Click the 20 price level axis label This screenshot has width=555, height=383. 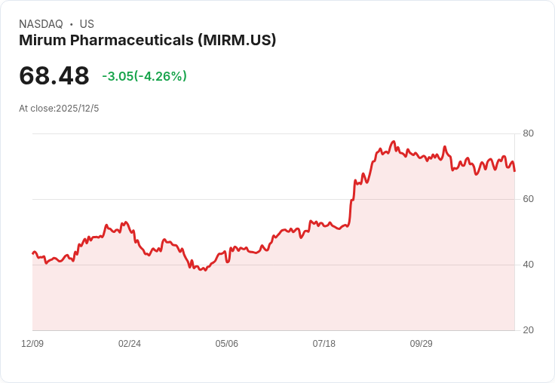528,330
